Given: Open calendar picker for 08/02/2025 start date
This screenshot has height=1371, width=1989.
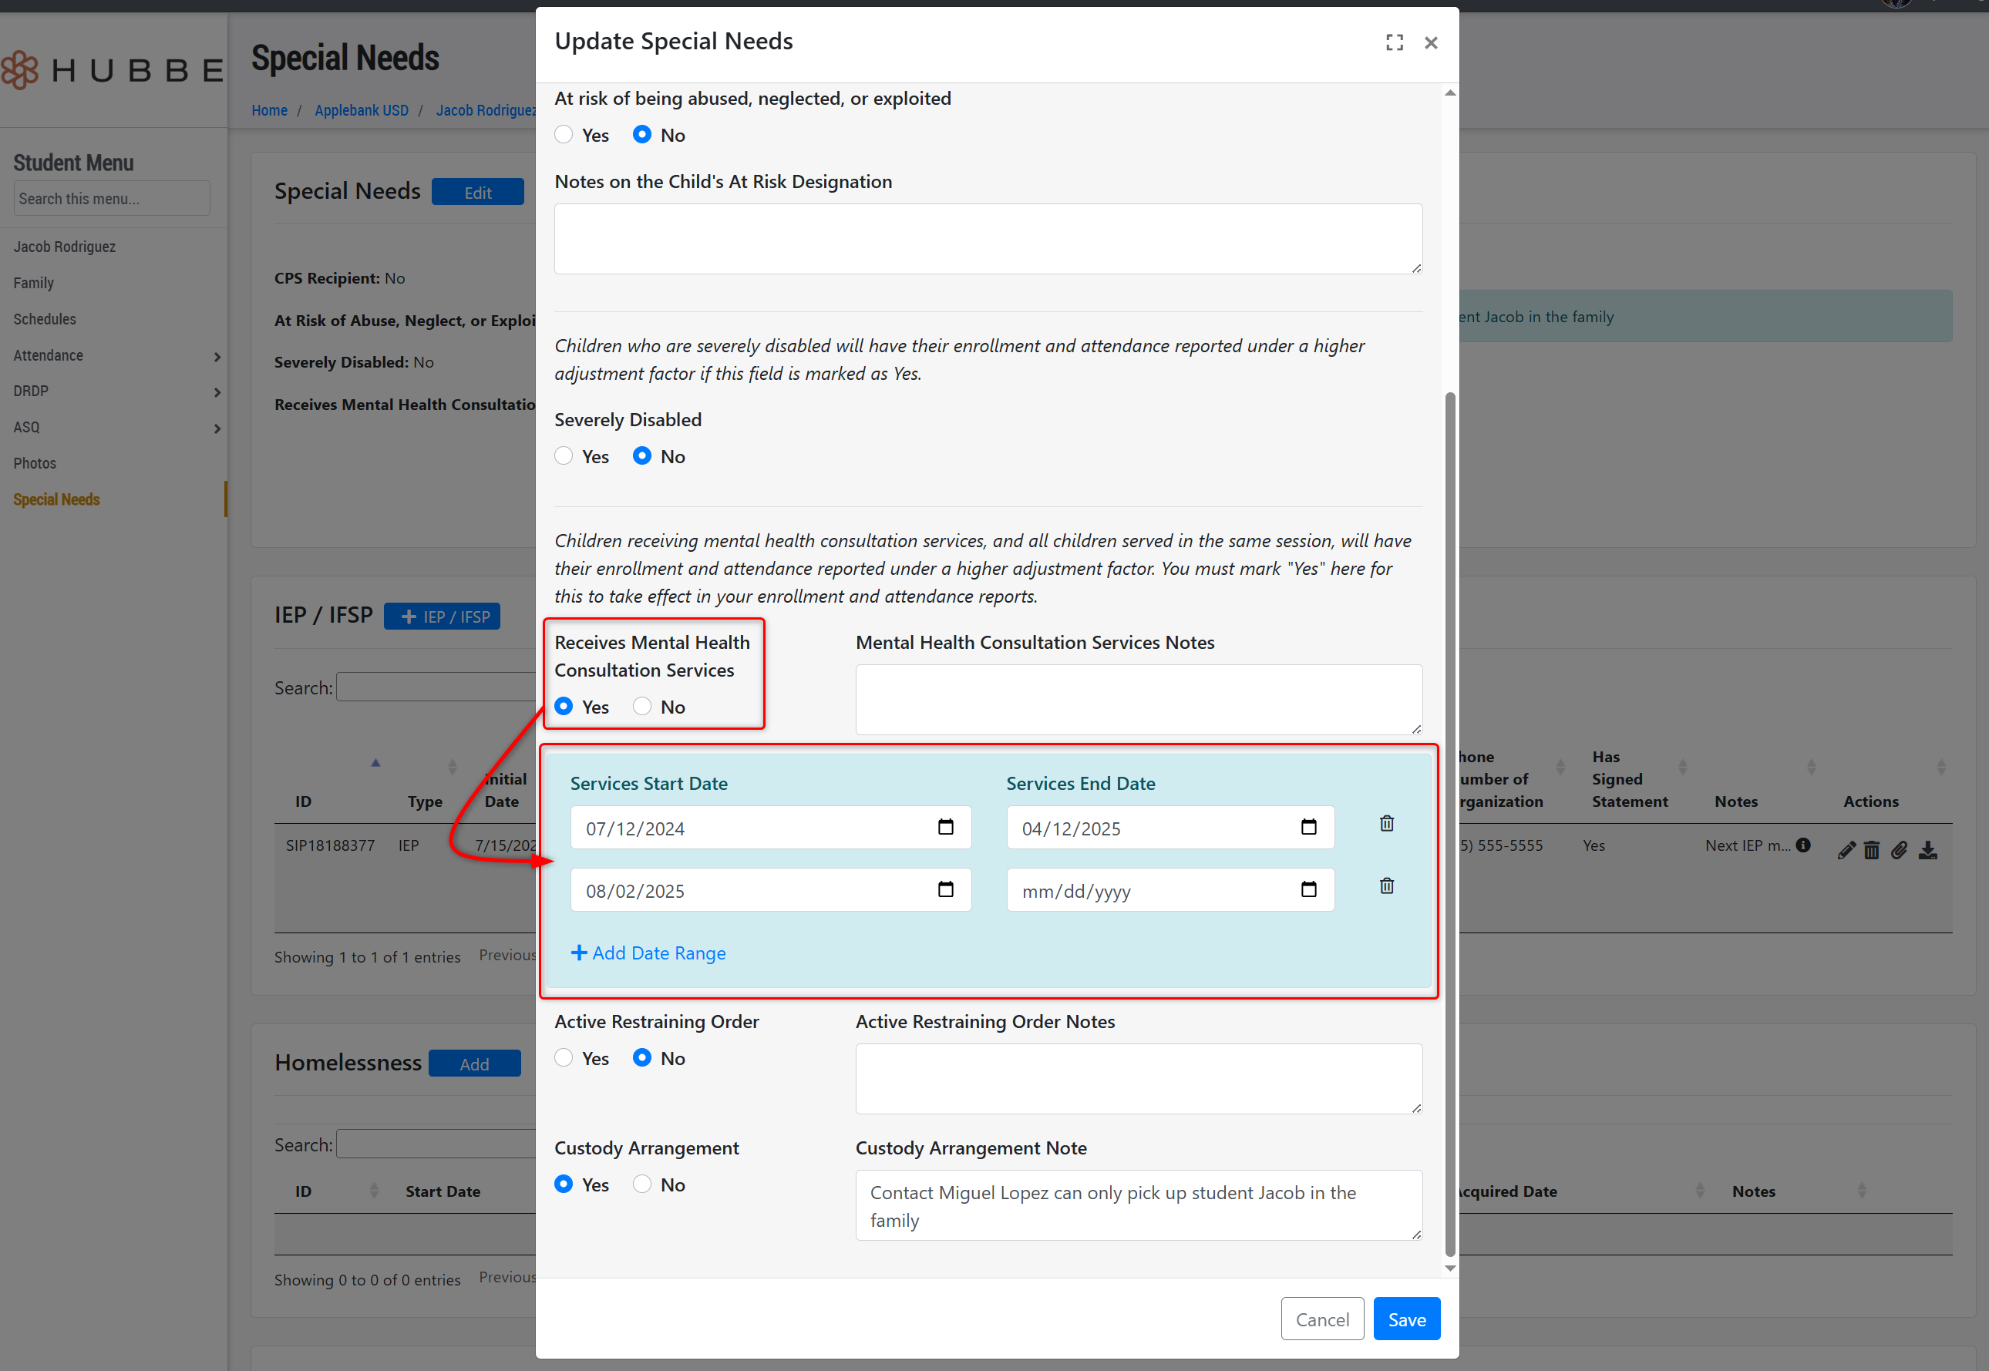Looking at the screenshot, I should click(x=945, y=889).
